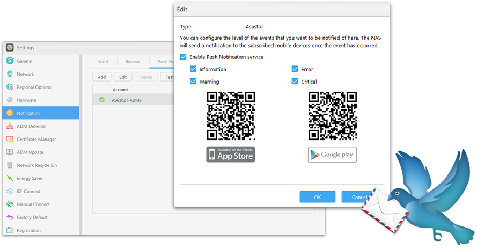Go to ADM Defender settings
Viewport: 477px width, 249px height.
coord(41,126)
